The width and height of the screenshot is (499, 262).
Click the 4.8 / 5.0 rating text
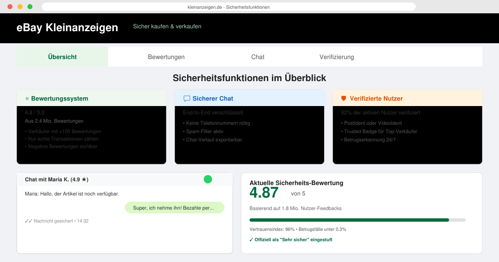point(35,113)
